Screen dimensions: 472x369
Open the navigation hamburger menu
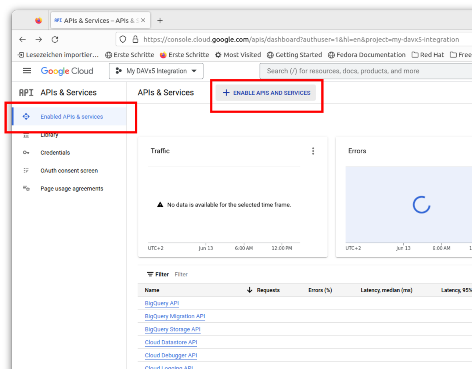(x=27, y=71)
